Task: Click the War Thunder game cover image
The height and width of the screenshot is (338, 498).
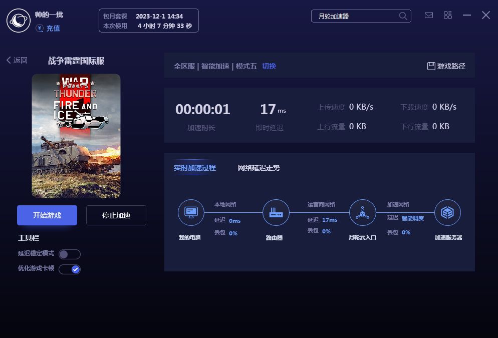Action: [76, 136]
